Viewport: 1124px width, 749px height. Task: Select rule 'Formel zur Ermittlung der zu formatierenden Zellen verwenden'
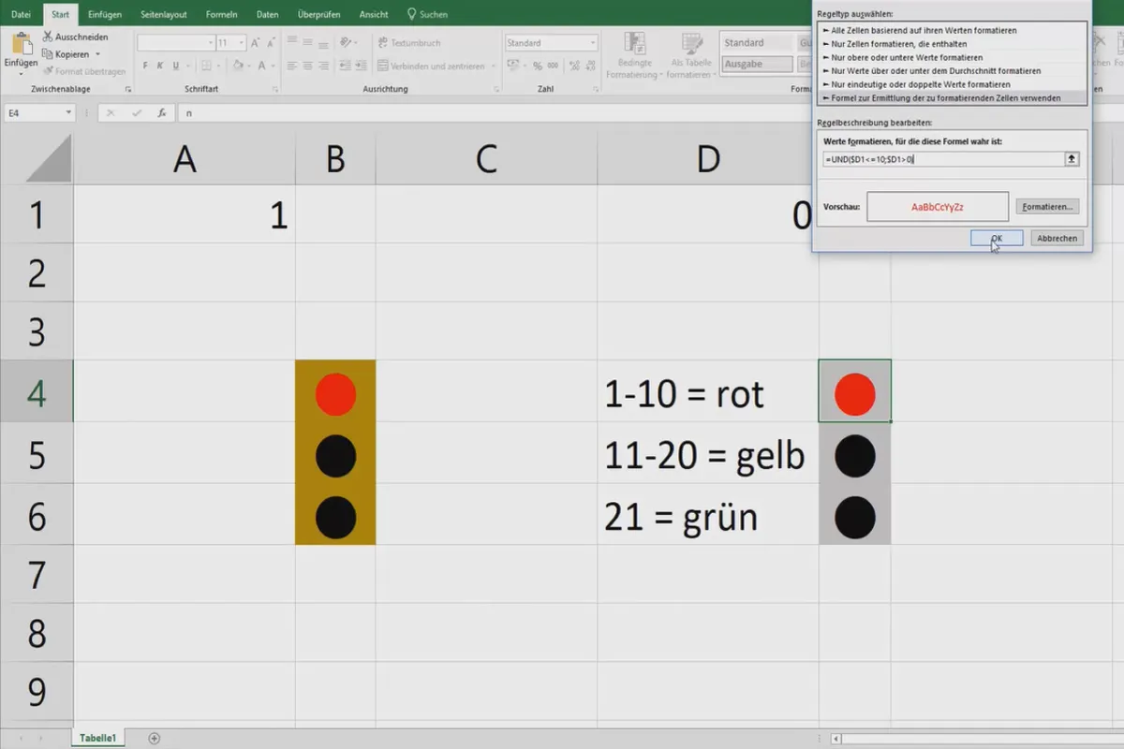(953, 97)
